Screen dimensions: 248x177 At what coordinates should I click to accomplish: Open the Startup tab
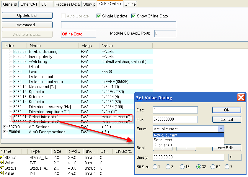click(x=89, y=4)
